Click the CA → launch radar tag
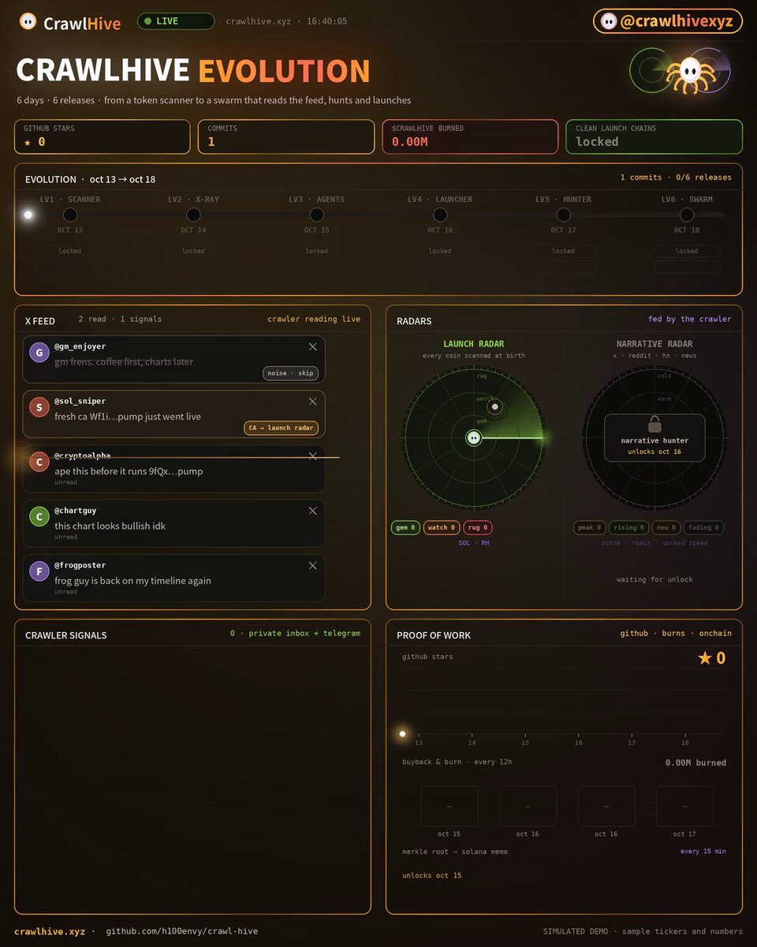This screenshot has width=757, height=947. 282,428
